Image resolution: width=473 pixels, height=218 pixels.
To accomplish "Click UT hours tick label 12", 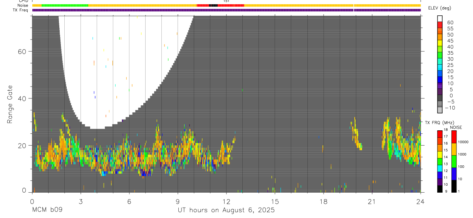I will click(x=226, y=201).
